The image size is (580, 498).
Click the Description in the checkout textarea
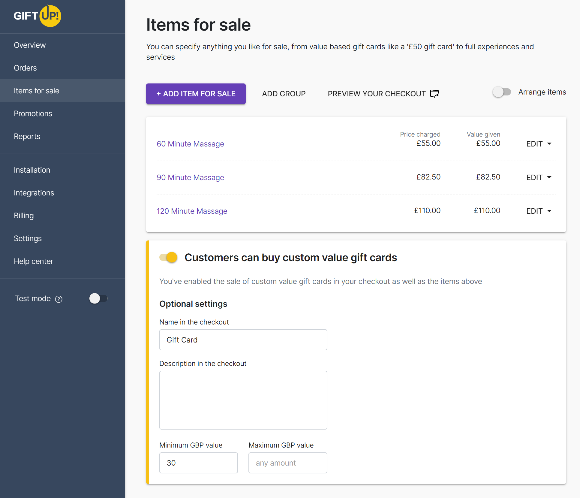243,400
